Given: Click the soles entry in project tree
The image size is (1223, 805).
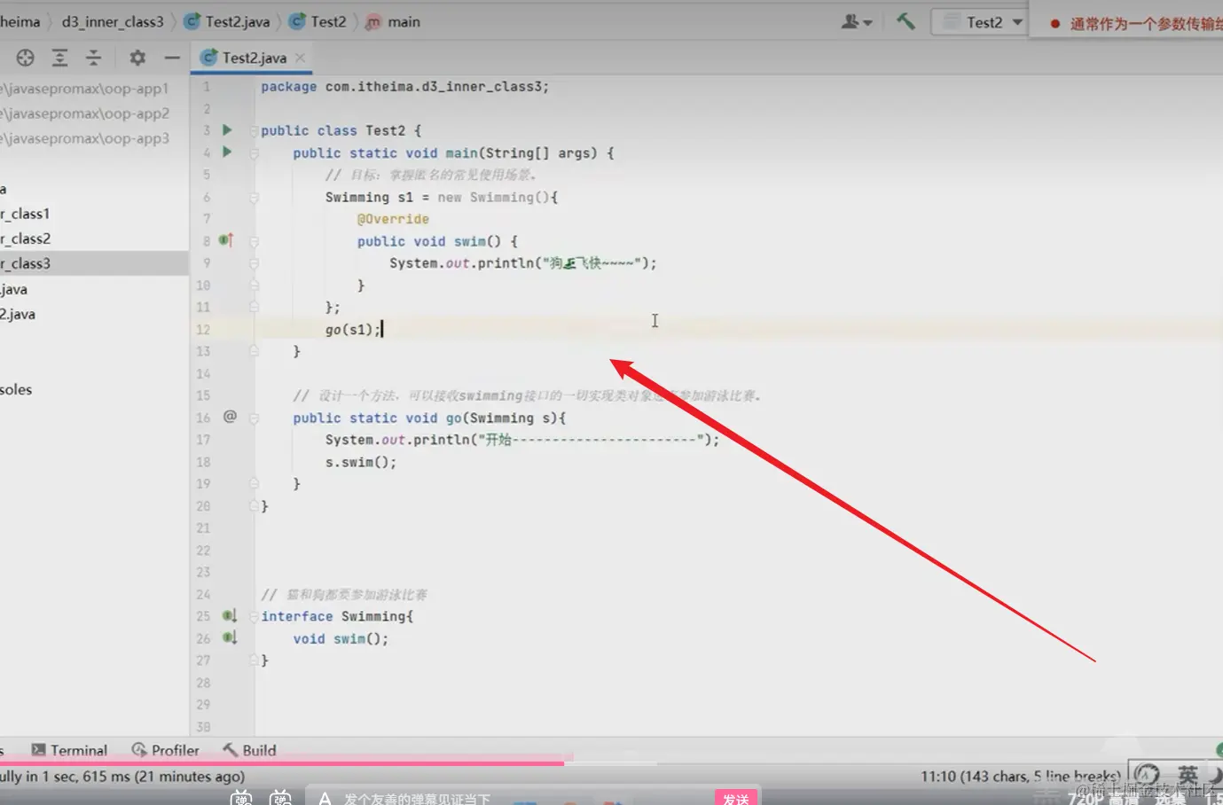Looking at the screenshot, I should pos(16,389).
